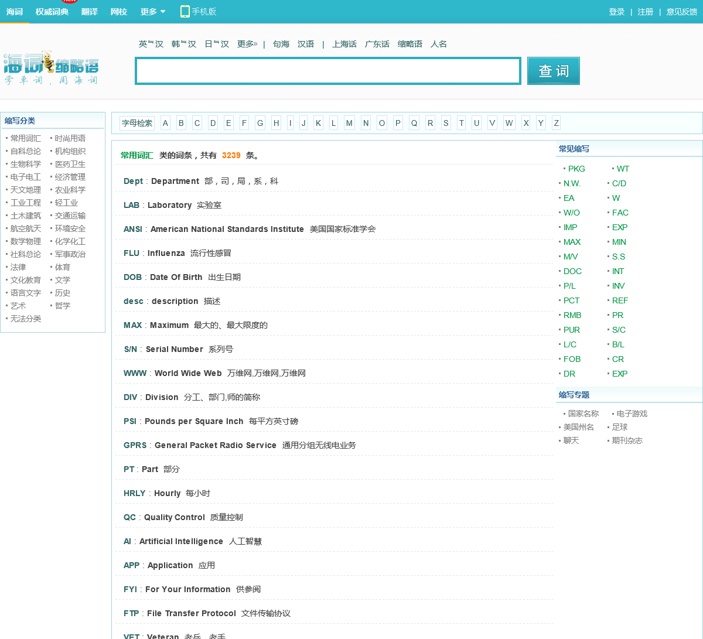This screenshot has height=639, width=703.
Task: Open the 电子游戏 topic
Action: tap(632, 414)
